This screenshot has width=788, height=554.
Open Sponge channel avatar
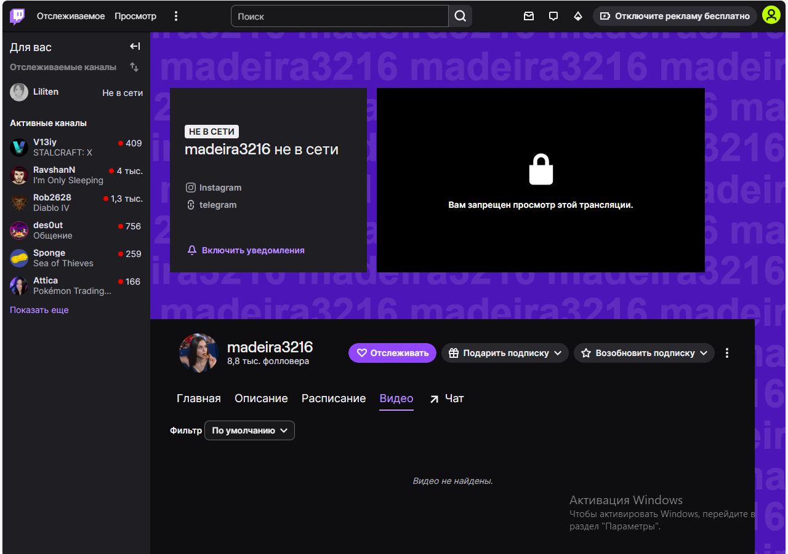point(19,258)
